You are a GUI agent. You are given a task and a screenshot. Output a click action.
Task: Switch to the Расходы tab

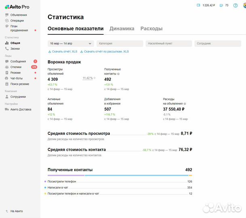click(x=151, y=29)
